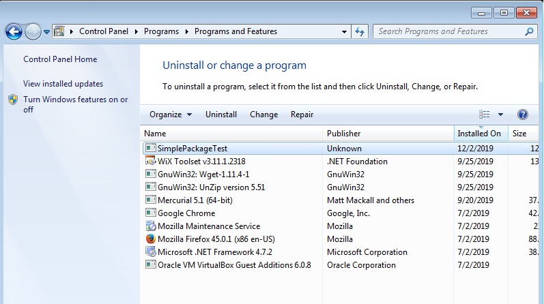Click Repair in the toolbar
The height and width of the screenshot is (304, 544).
tap(302, 115)
